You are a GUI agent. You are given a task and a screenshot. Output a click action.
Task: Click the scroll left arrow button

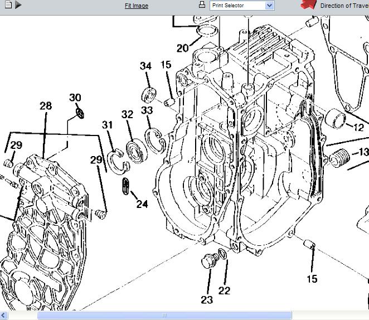(x=4, y=316)
